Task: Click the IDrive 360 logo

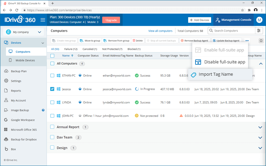Action: click(20, 20)
